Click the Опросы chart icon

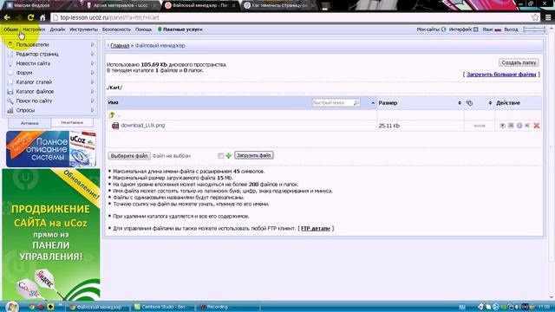tap(10, 110)
